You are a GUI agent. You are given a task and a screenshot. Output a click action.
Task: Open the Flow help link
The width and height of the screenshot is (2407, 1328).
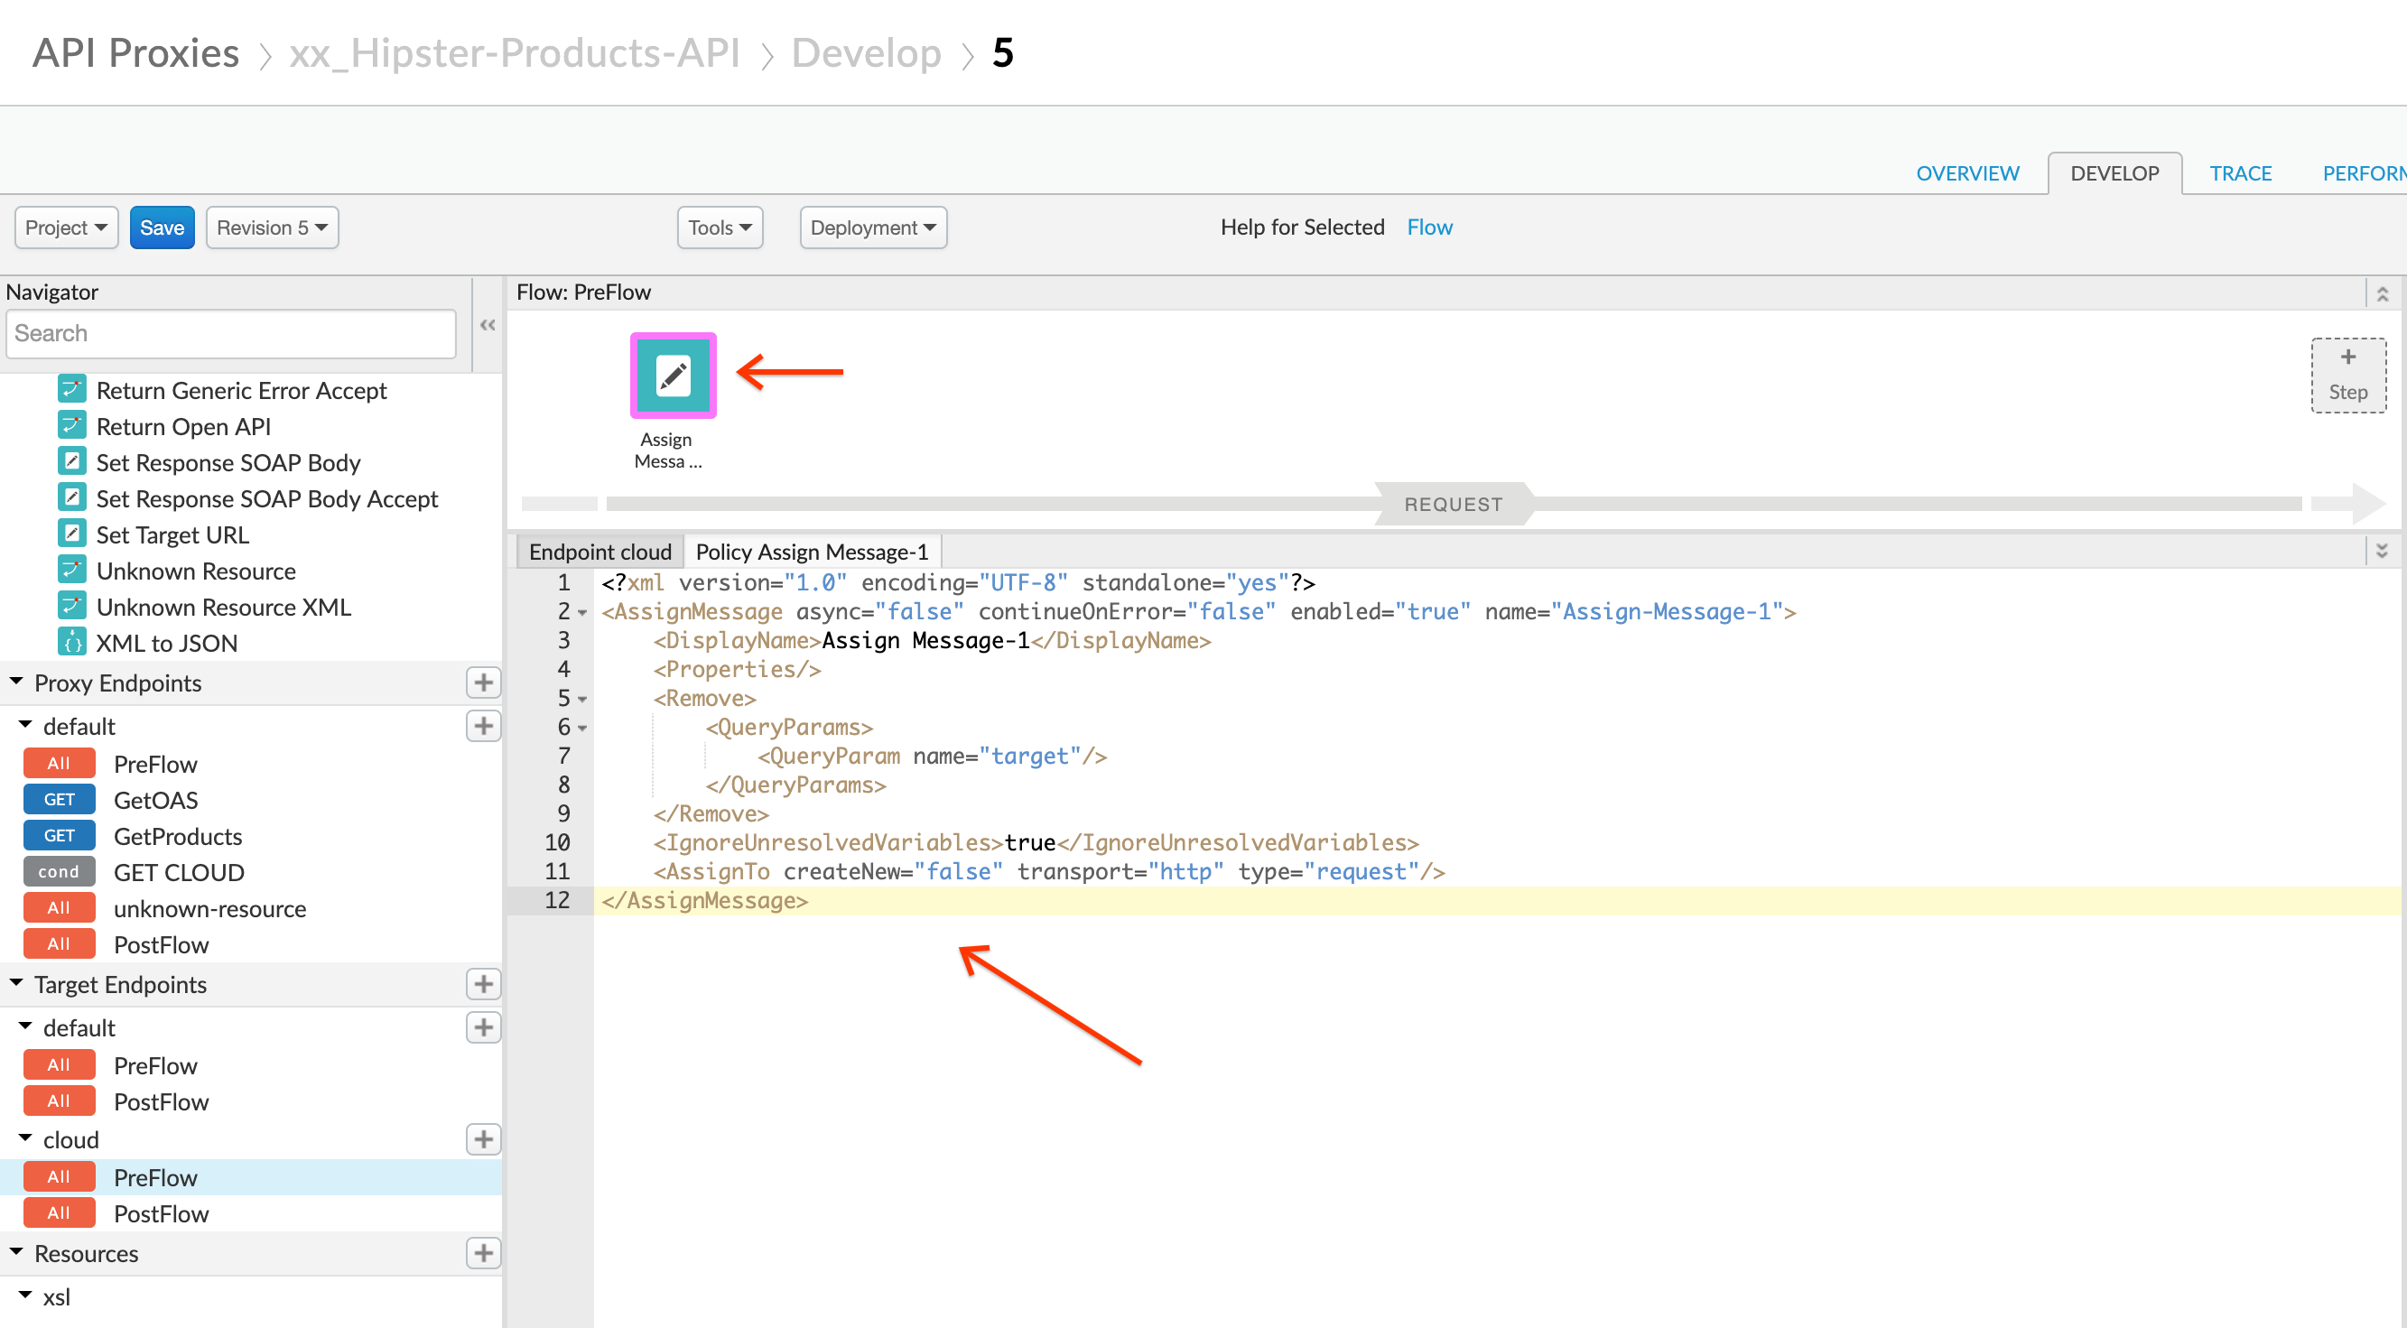pos(1428,228)
